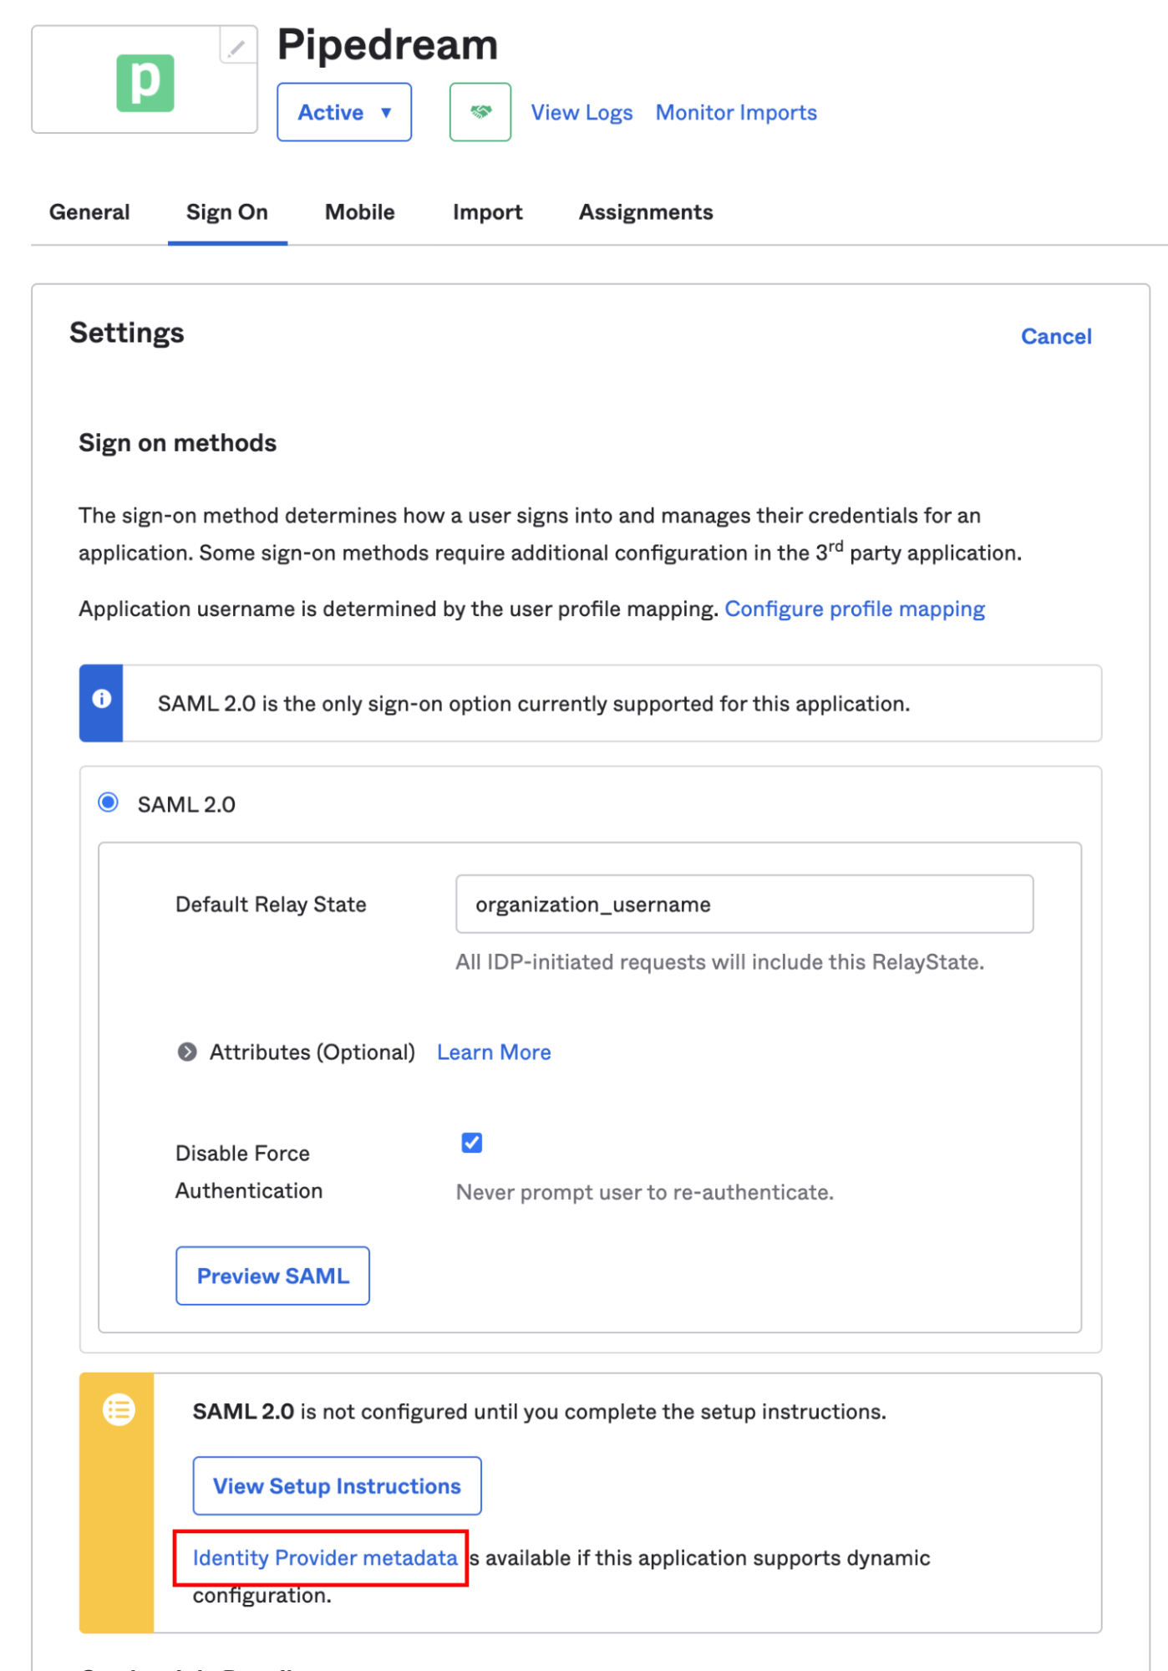
Task: Open the Active status dropdown
Action: 344,112
